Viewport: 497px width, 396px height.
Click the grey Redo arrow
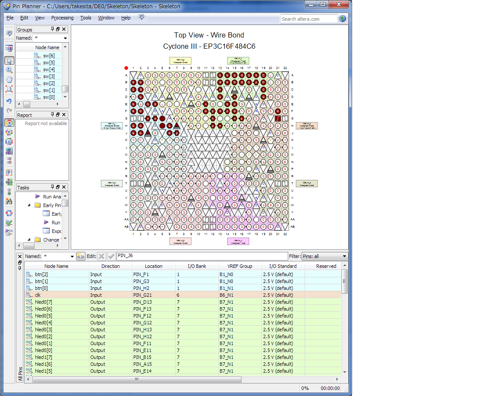click(x=9, y=110)
